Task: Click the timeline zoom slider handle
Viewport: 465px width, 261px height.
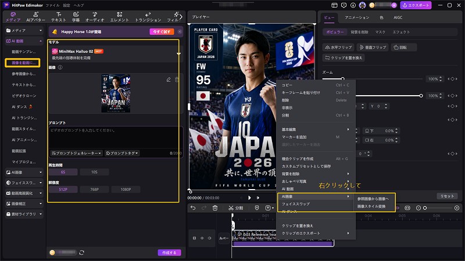Action: (x=425, y=208)
